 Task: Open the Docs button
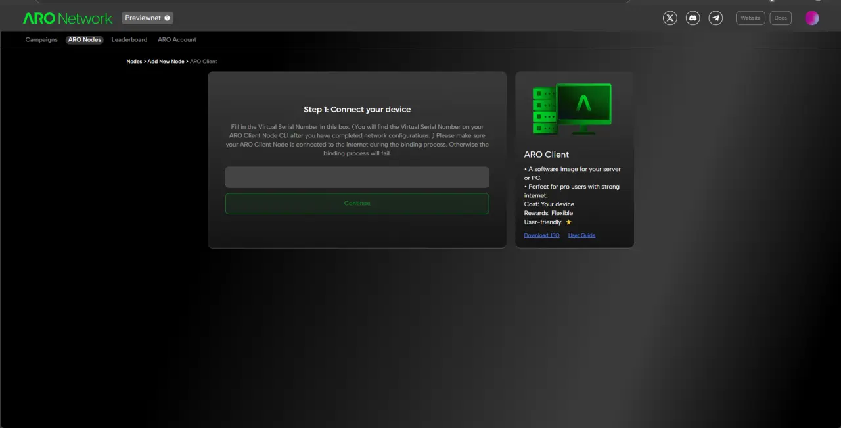tap(781, 18)
